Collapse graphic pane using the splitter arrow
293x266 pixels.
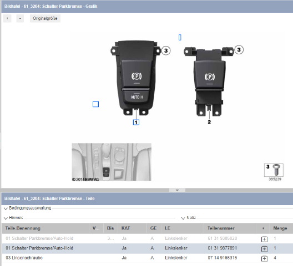tap(178, 190)
